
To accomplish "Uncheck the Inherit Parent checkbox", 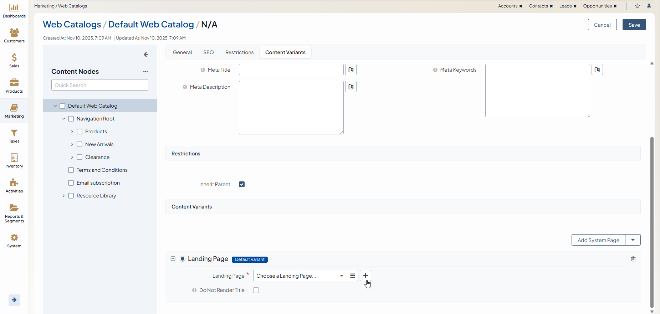I will coord(242,184).
